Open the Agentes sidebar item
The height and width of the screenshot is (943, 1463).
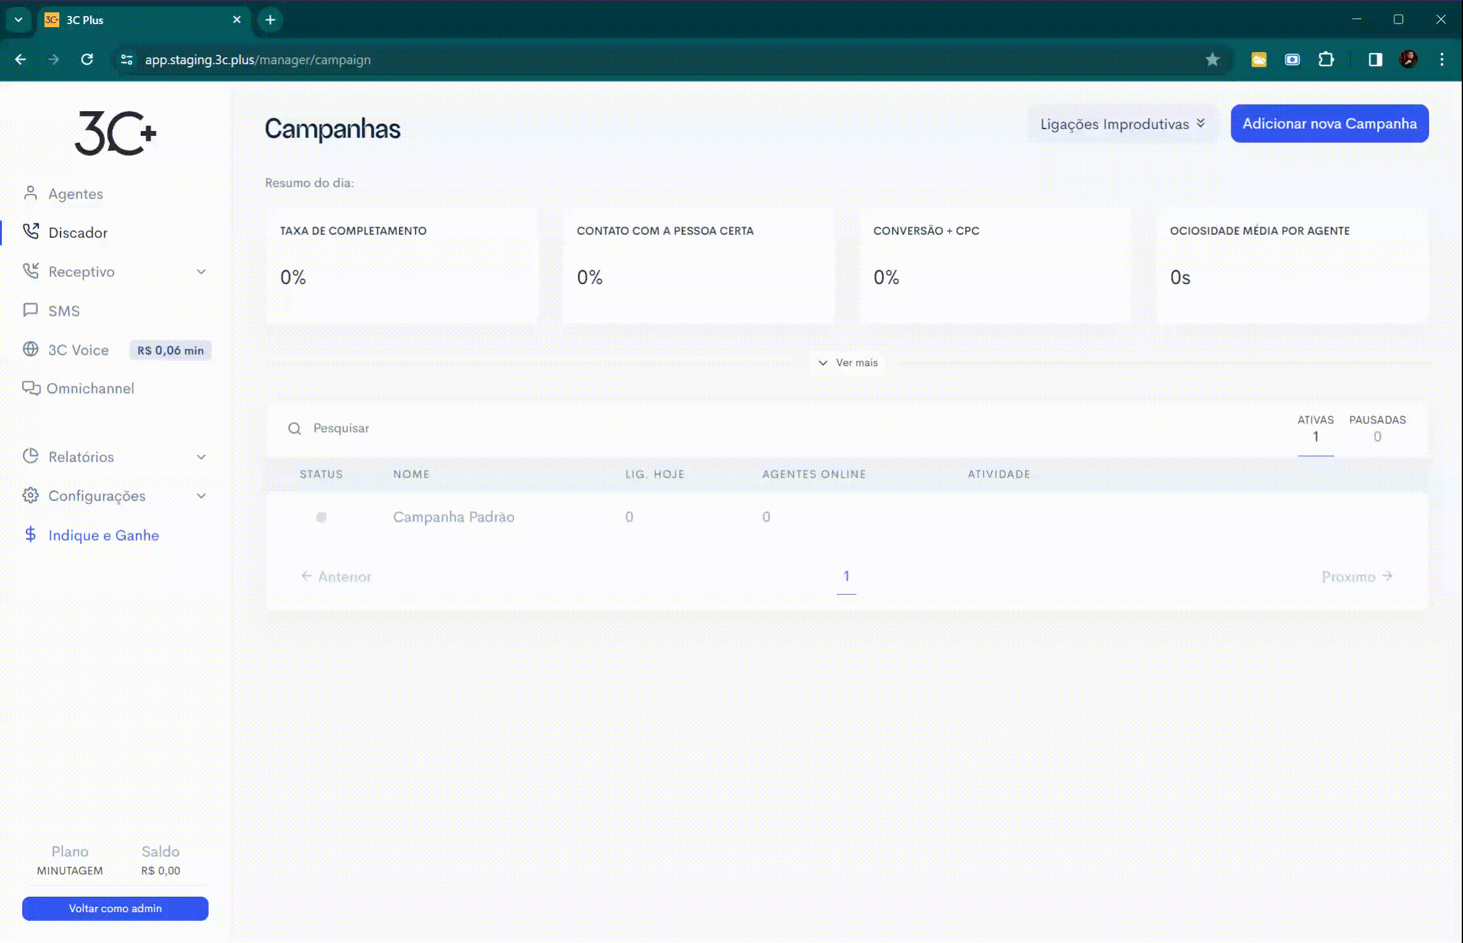tap(75, 193)
